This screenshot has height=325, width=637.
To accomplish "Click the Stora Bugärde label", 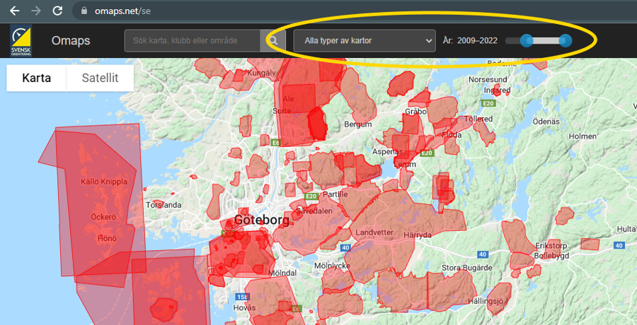I will coord(467,268).
